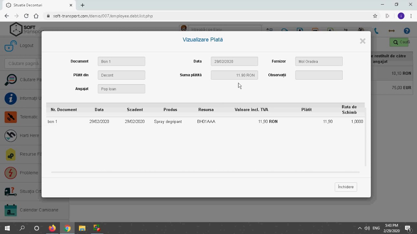Click the BH01AAA resource cell
Screen dimensions: 417x234
206,122
